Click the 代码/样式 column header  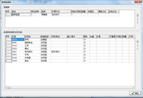(x=59, y=37)
